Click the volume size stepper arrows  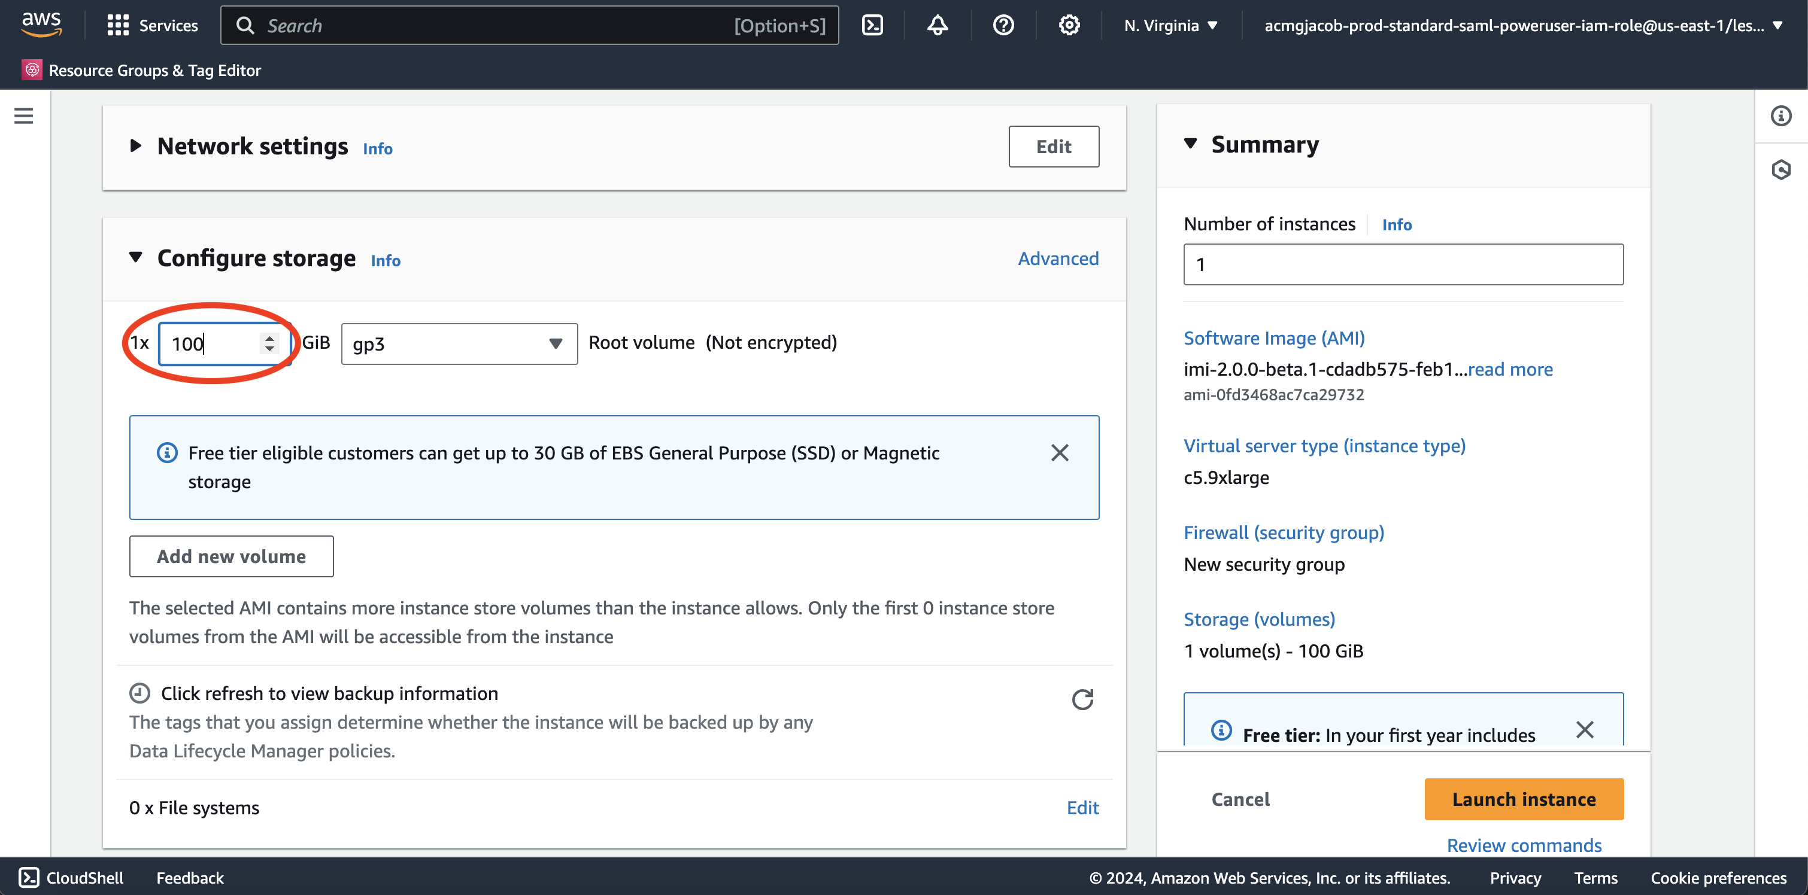(x=269, y=343)
